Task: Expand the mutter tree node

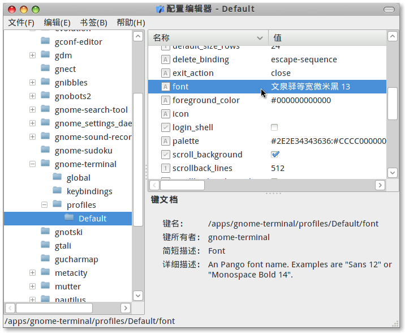Action: pyautogui.click(x=32, y=286)
